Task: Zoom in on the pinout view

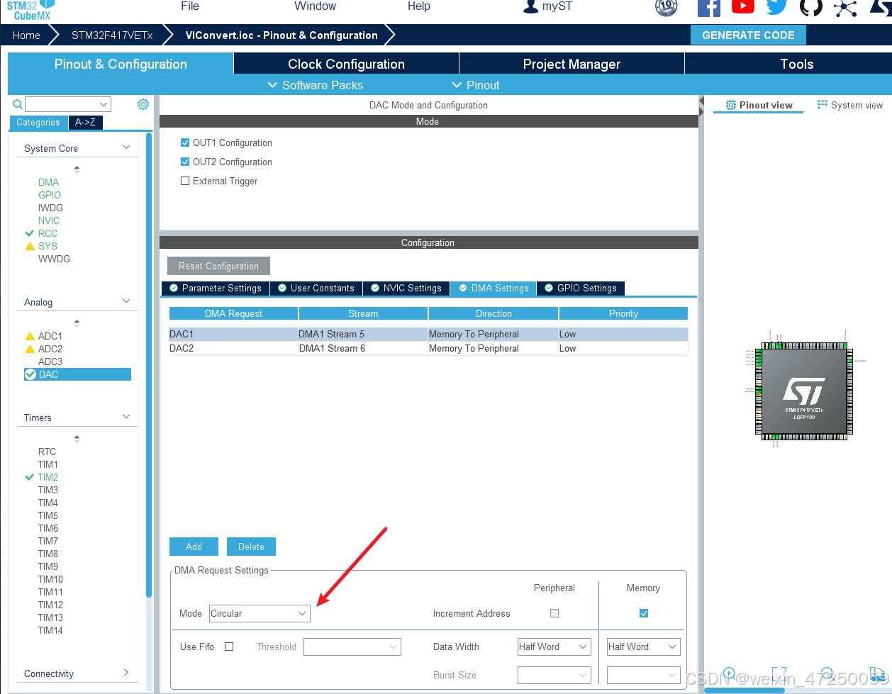Action: tap(729, 673)
